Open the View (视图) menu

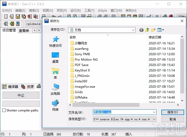(x=48, y=11)
